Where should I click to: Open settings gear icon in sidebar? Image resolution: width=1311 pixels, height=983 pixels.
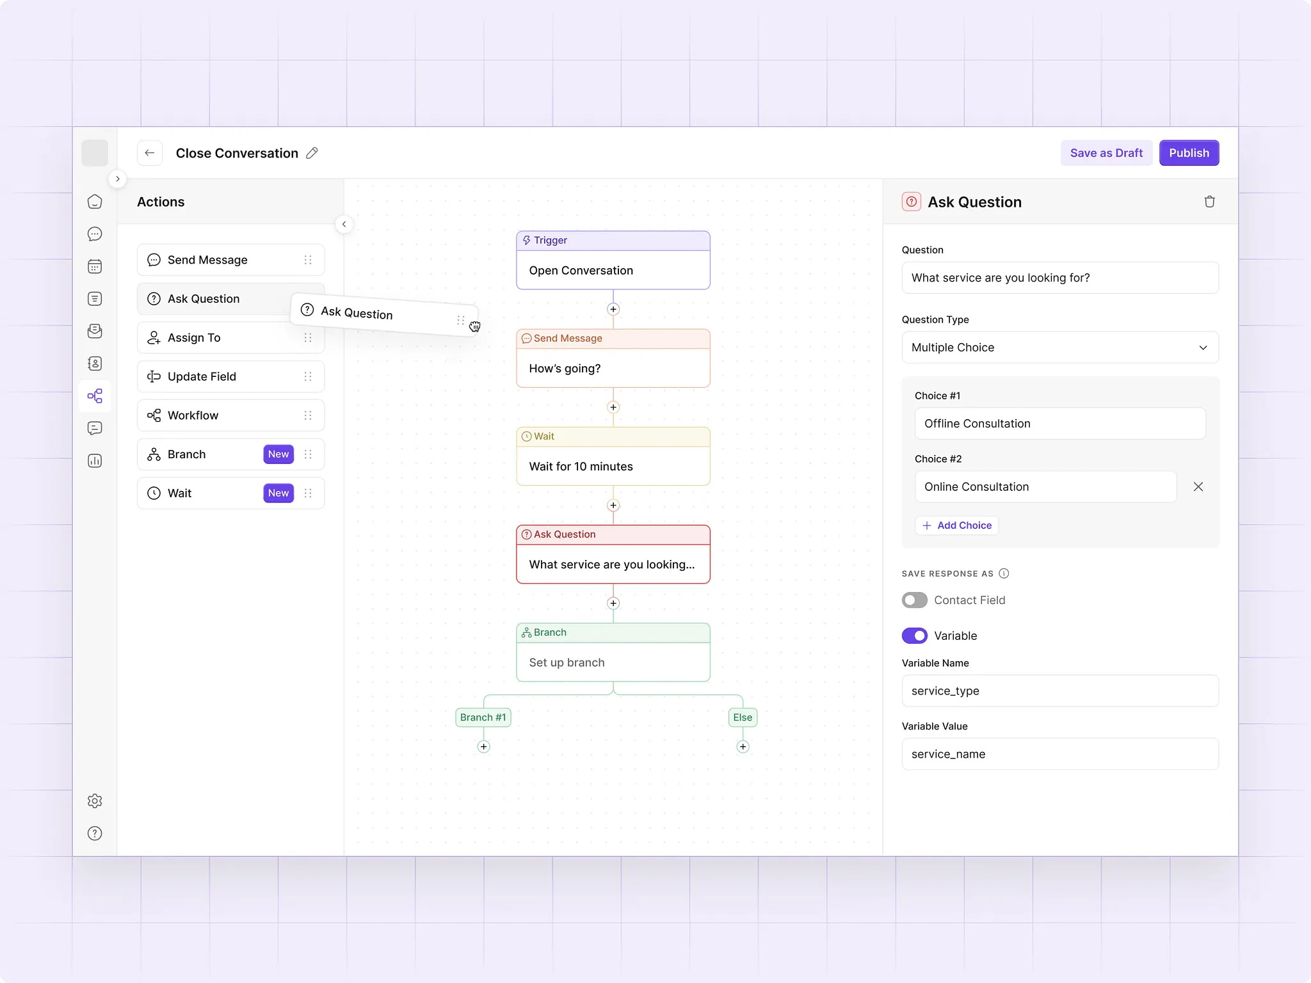point(95,801)
